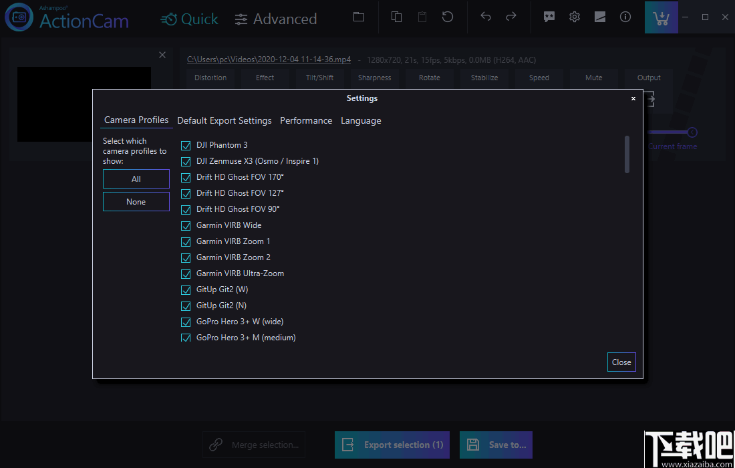Switch to Advanced mode
Screen dimensions: 735x468
[275, 19]
